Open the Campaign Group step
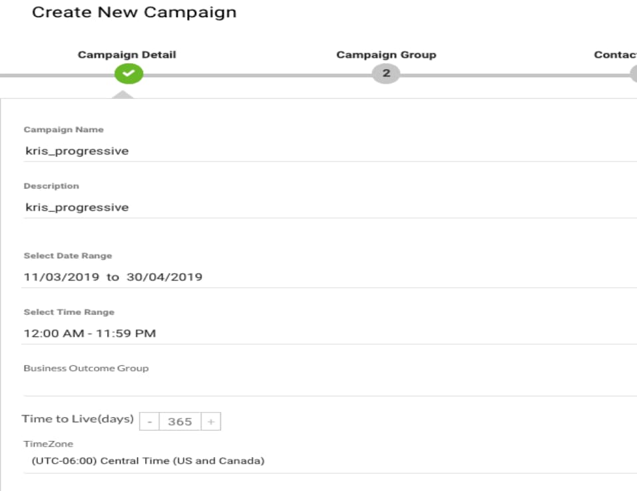 [386, 54]
